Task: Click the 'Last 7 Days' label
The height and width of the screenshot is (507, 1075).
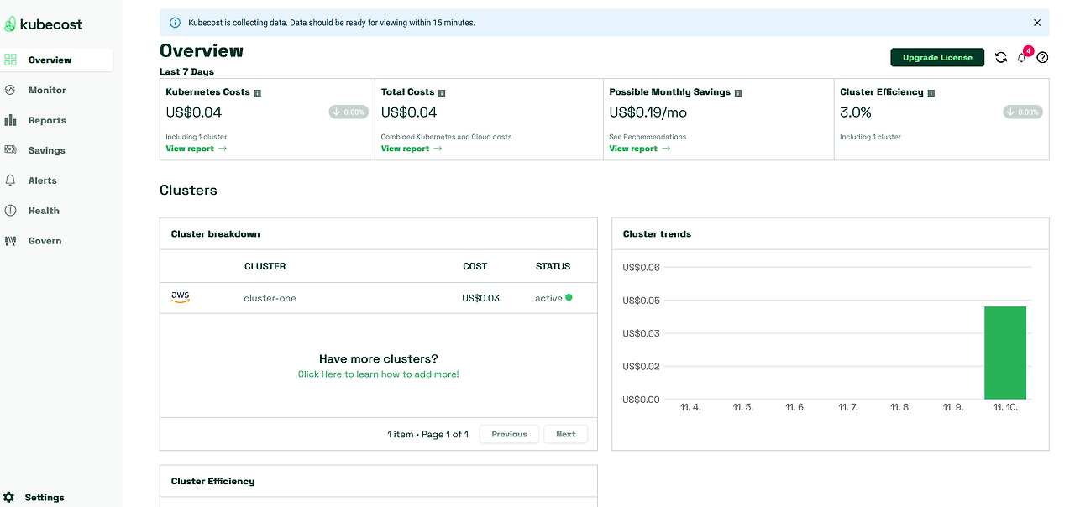Action: (186, 72)
